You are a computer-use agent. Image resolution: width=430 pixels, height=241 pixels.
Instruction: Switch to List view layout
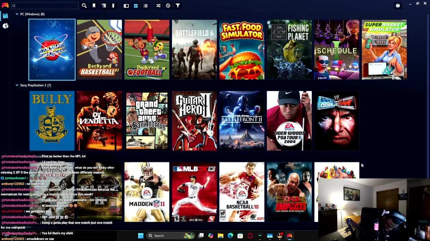[x=145, y=5]
